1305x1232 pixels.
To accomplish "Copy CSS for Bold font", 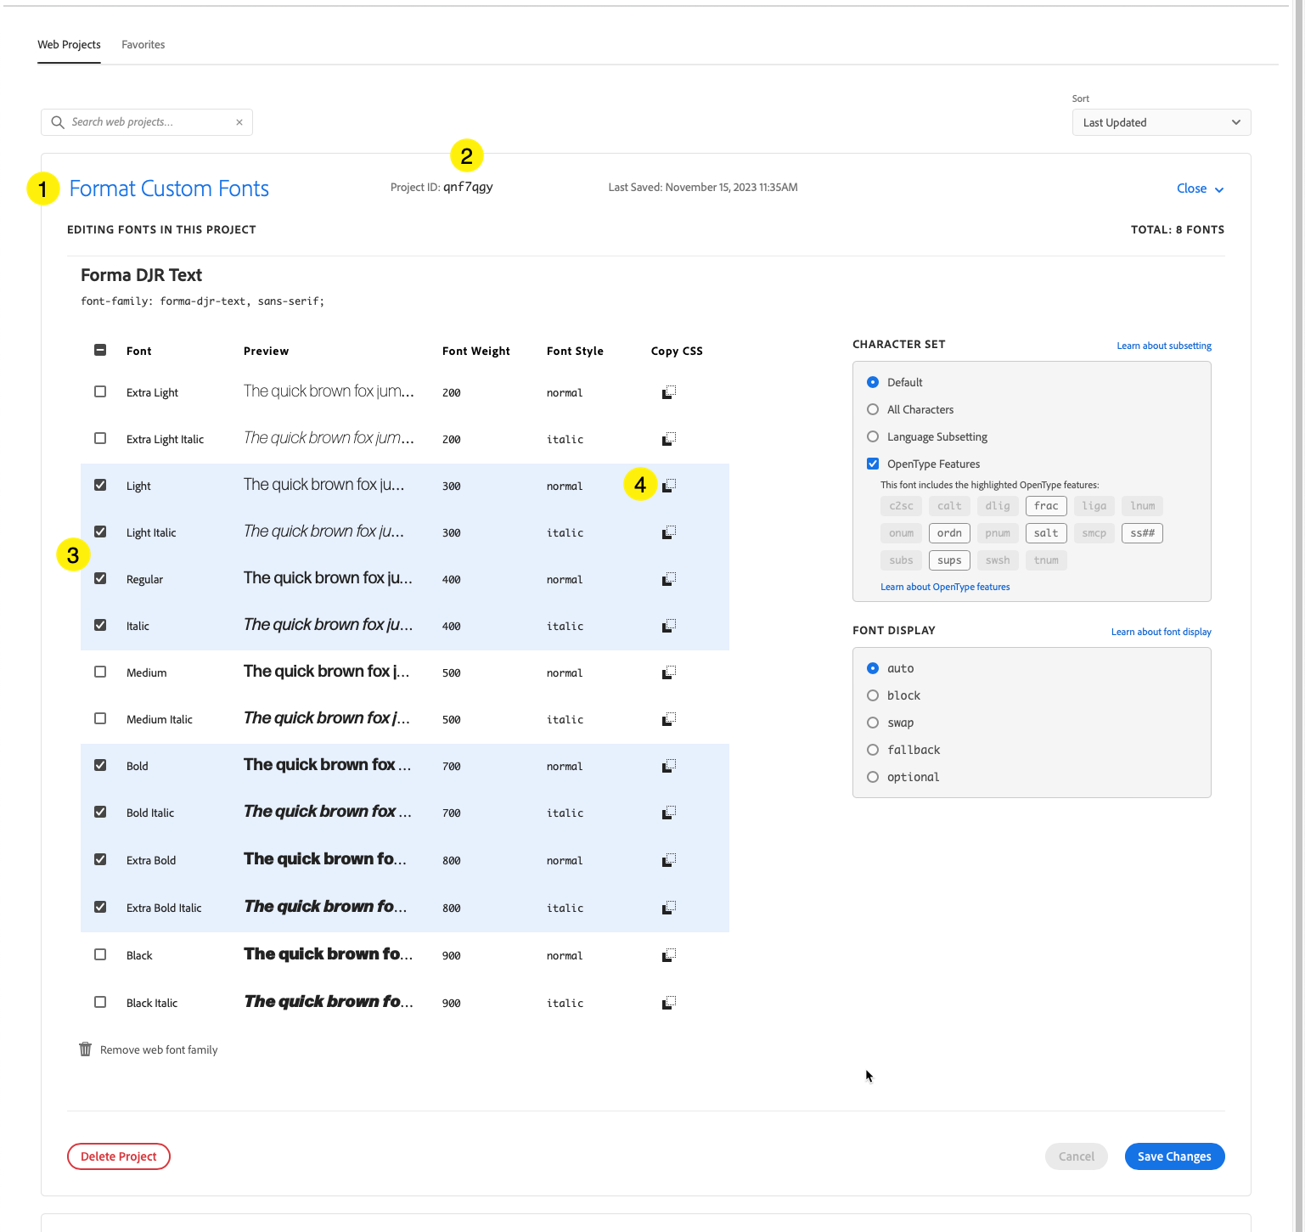I will tap(669, 766).
